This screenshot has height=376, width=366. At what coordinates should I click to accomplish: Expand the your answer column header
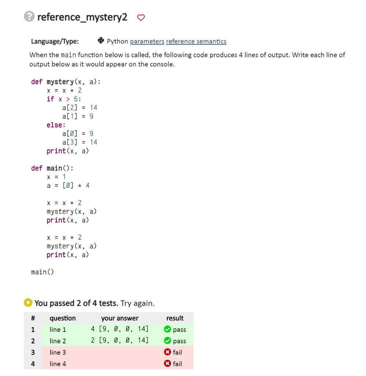[x=120, y=318]
